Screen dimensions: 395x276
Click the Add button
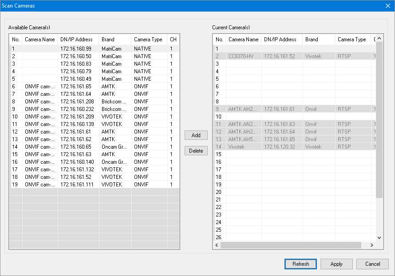click(x=196, y=135)
